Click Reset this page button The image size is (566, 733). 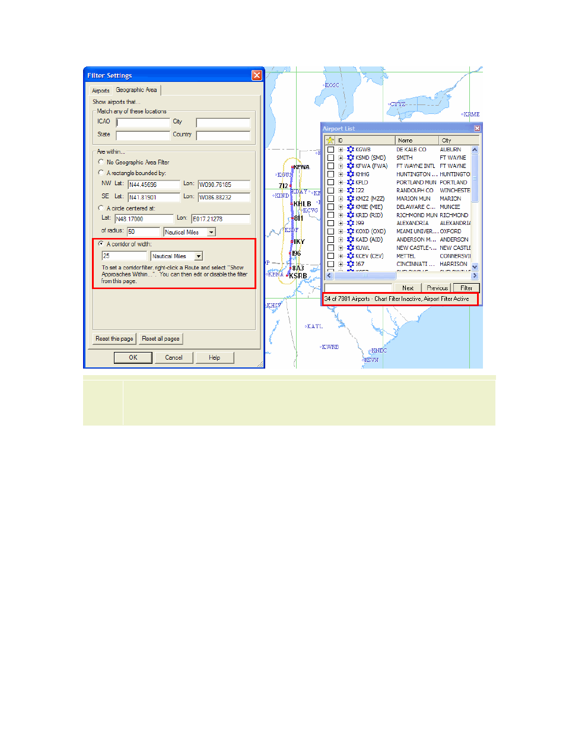[x=115, y=339]
